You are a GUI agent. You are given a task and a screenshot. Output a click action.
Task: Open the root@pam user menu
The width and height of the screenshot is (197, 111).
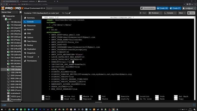[189, 8]
